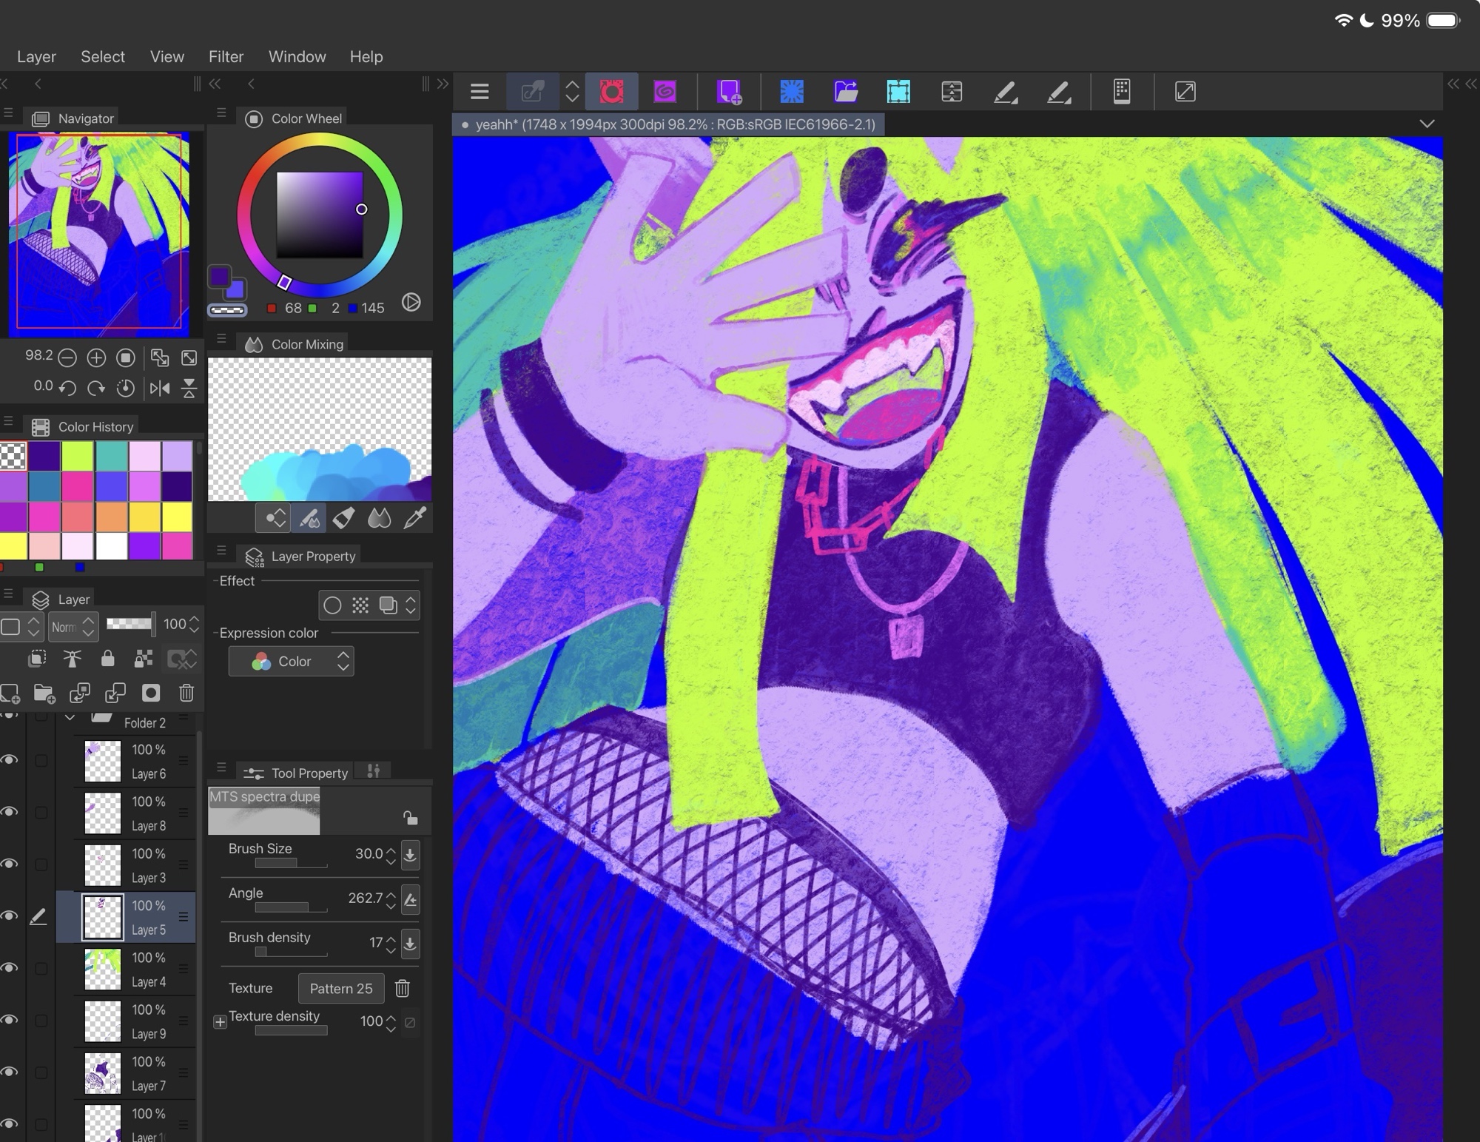Open the Expression color dropdown
Screen dimensions: 1480x1142
(x=291, y=661)
